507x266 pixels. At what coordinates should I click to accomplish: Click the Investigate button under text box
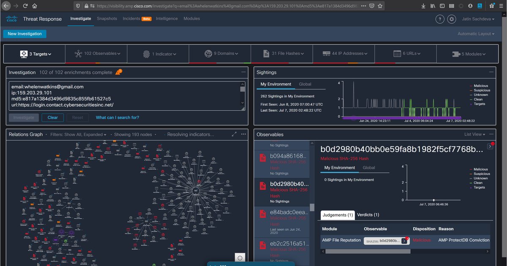(x=24, y=117)
